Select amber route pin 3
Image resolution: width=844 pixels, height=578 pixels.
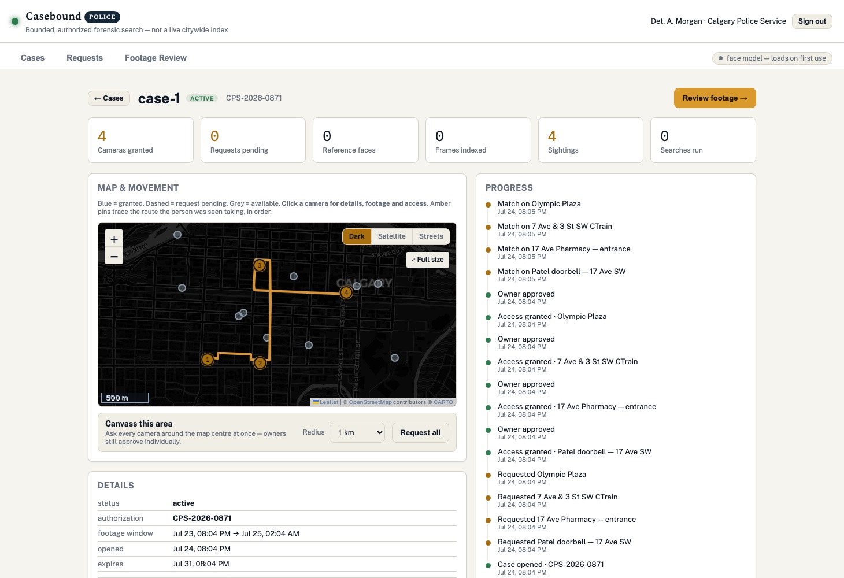[260, 265]
